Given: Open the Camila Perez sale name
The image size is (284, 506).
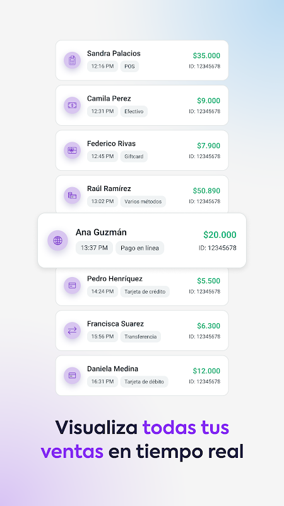Looking at the screenshot, I should pos(109,99).
